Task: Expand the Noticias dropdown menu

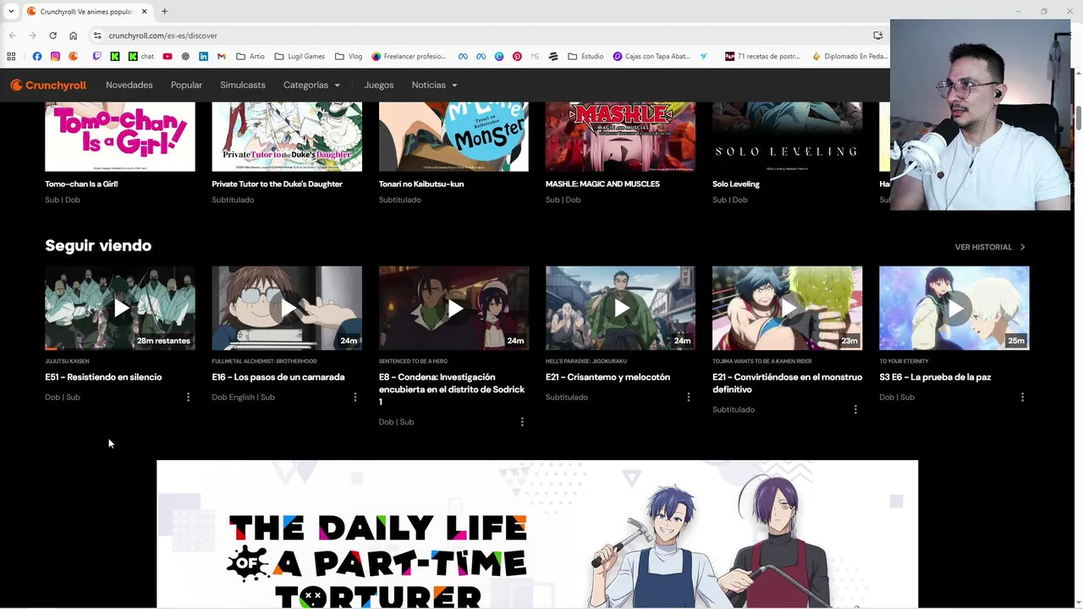Action: pyautogui.click(x=434, y=85)
